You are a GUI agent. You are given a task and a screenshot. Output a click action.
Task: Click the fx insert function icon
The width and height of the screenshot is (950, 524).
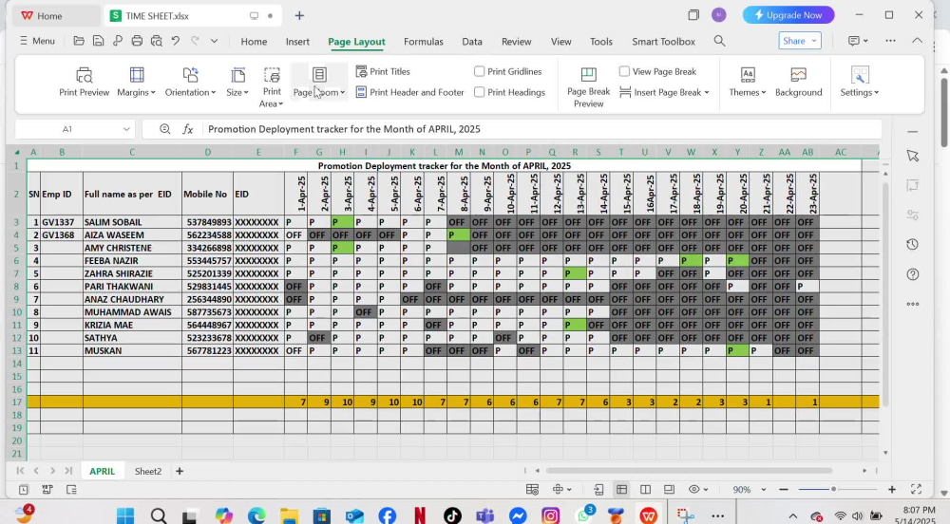tap(188, 129)
